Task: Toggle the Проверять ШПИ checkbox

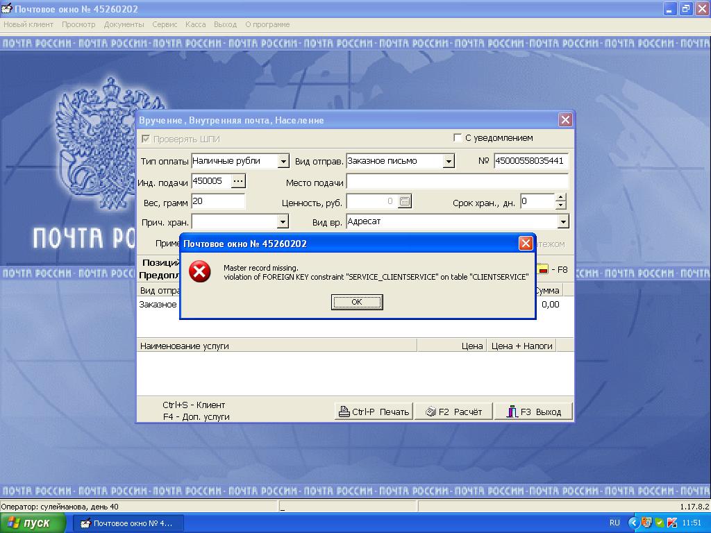Action: (146, 139)
